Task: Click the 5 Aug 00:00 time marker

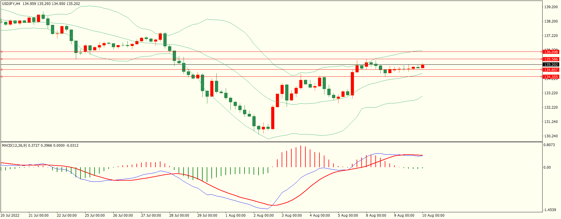Action: point(348,215)
